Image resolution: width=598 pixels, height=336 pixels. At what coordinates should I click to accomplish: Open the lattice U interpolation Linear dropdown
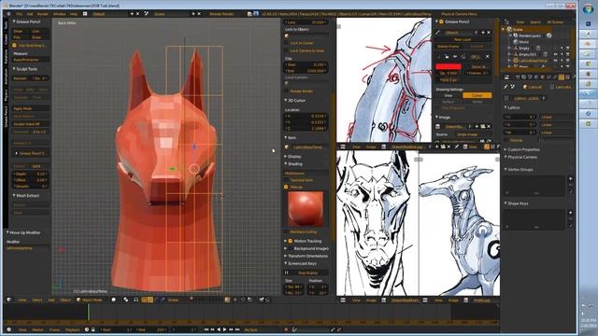(x=556, y=117)
